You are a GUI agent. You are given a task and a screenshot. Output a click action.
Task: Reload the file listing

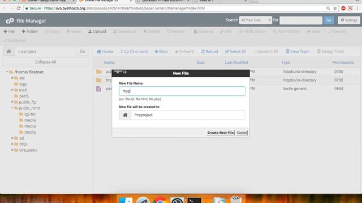[x=209, y=51]
